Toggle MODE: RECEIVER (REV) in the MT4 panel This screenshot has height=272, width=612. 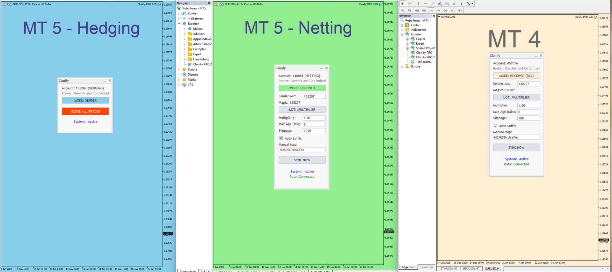point(516,76)
